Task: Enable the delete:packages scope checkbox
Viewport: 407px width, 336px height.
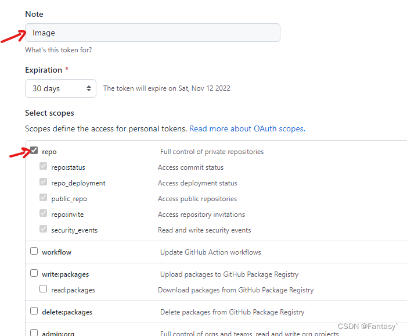Action: click(x=34, y=311)
